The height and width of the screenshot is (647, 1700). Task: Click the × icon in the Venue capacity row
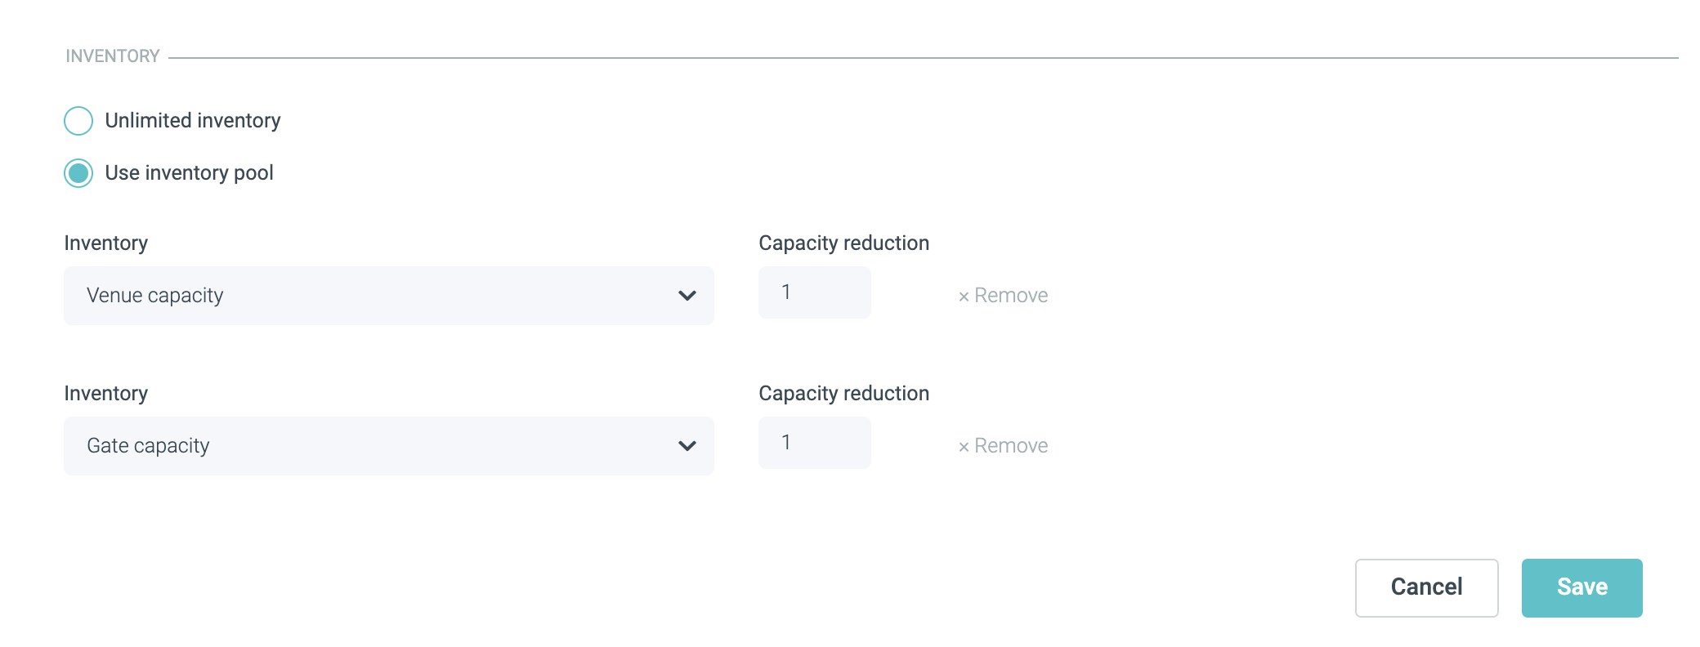pos(964,297)
